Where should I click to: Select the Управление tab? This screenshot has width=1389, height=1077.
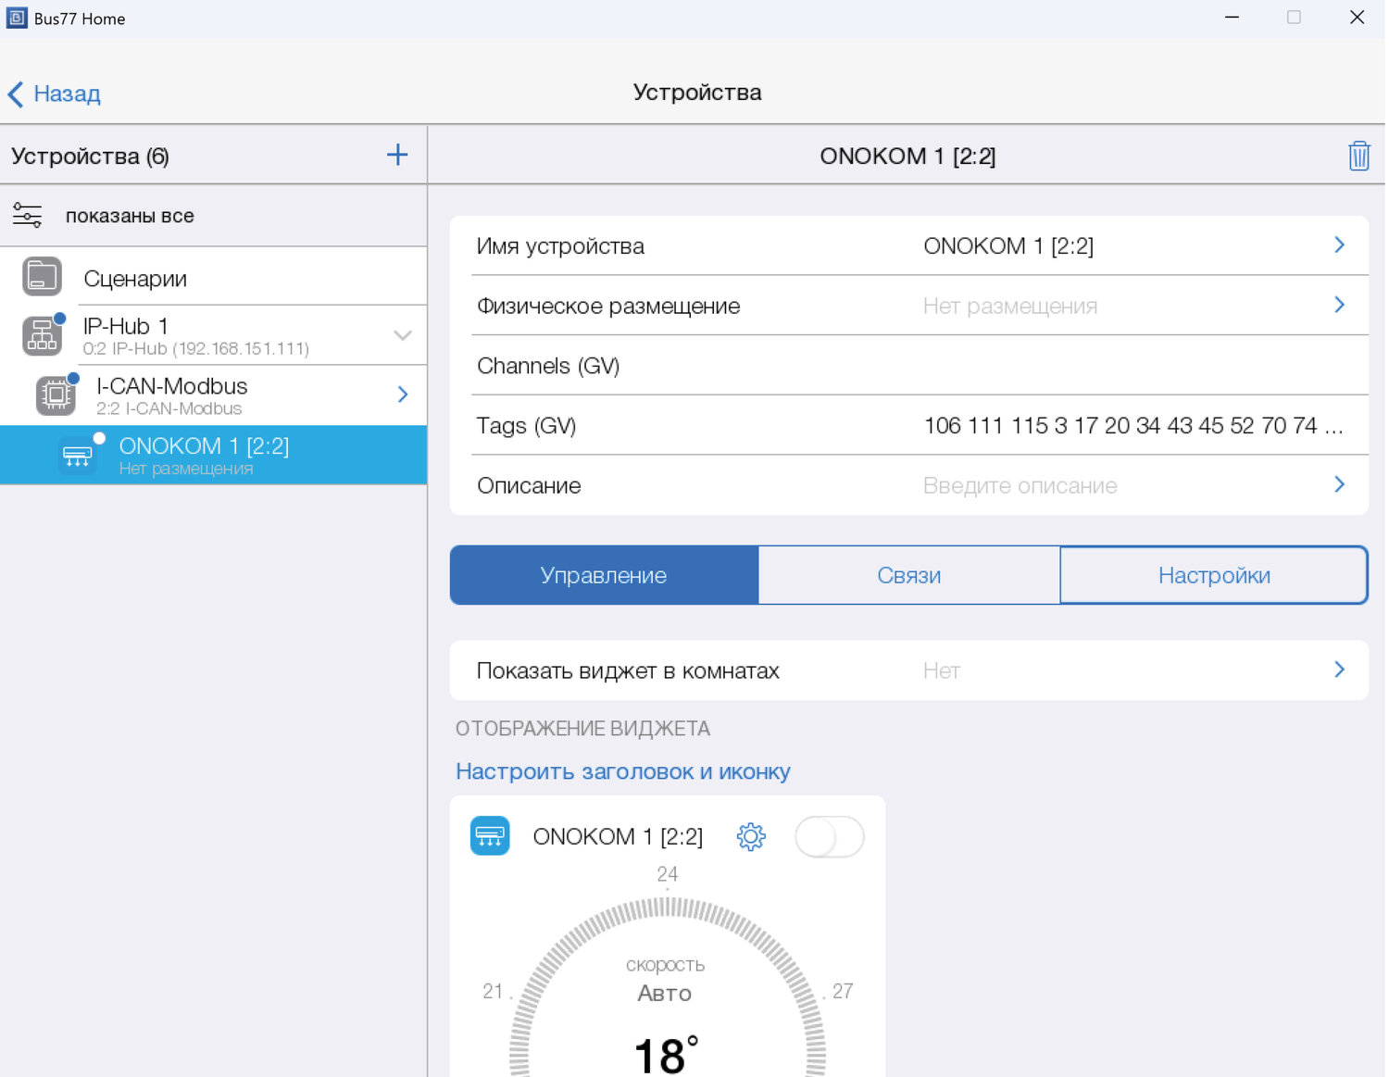pyautogui.click(x=604, y=575)
